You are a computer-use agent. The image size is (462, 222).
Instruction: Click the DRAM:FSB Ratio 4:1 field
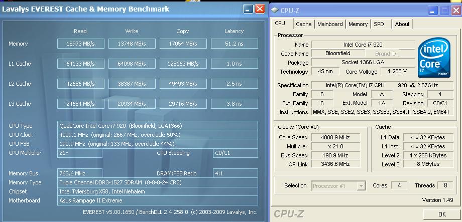[236, 173]
